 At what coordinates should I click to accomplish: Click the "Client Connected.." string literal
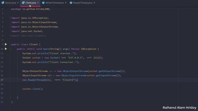pos(63,62)
